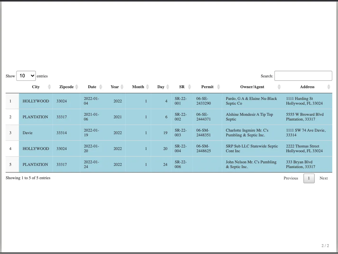Click date 2022-01-24 cell
The height and width of the screenshot is (254, 338).
(x=92, y=164)
